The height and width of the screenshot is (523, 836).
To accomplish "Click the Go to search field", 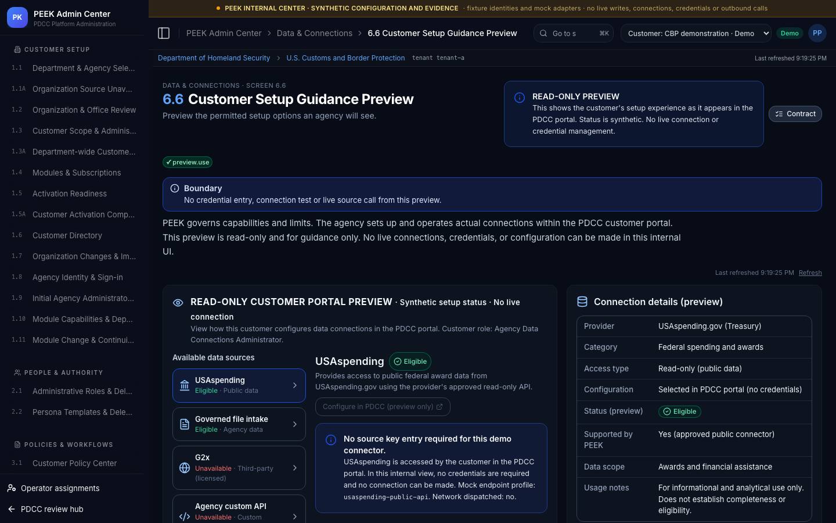I will pyautogui.click(x=573, y=33).
